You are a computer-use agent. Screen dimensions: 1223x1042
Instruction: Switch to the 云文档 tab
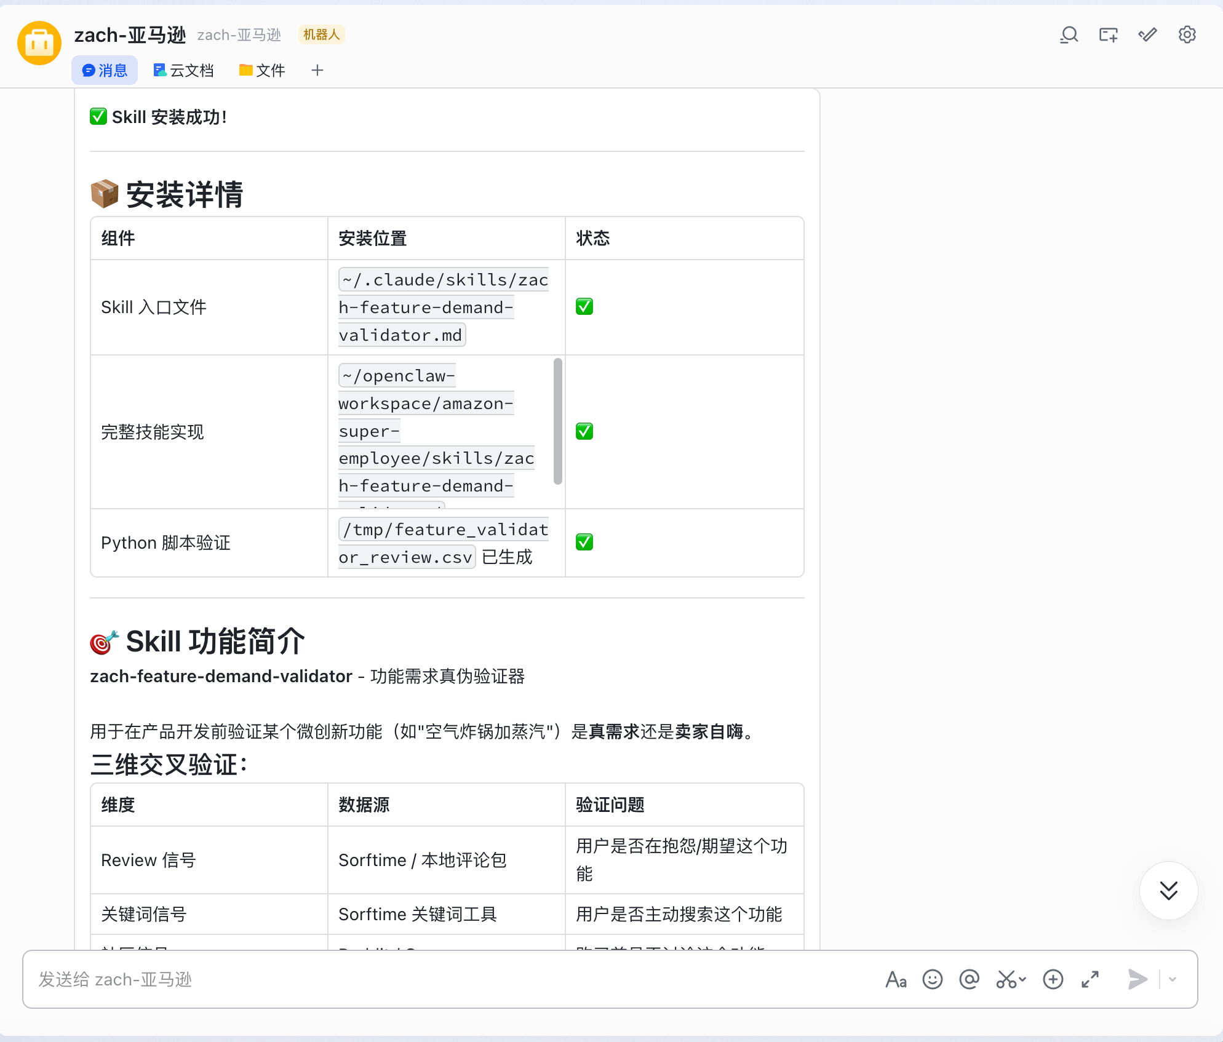tap(183, 71)
